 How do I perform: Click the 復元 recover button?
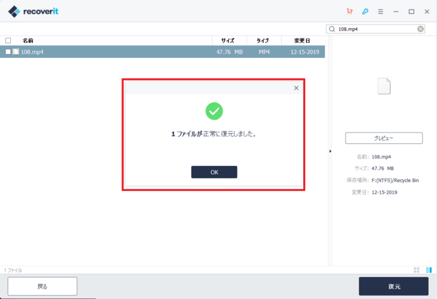[393, 286]
